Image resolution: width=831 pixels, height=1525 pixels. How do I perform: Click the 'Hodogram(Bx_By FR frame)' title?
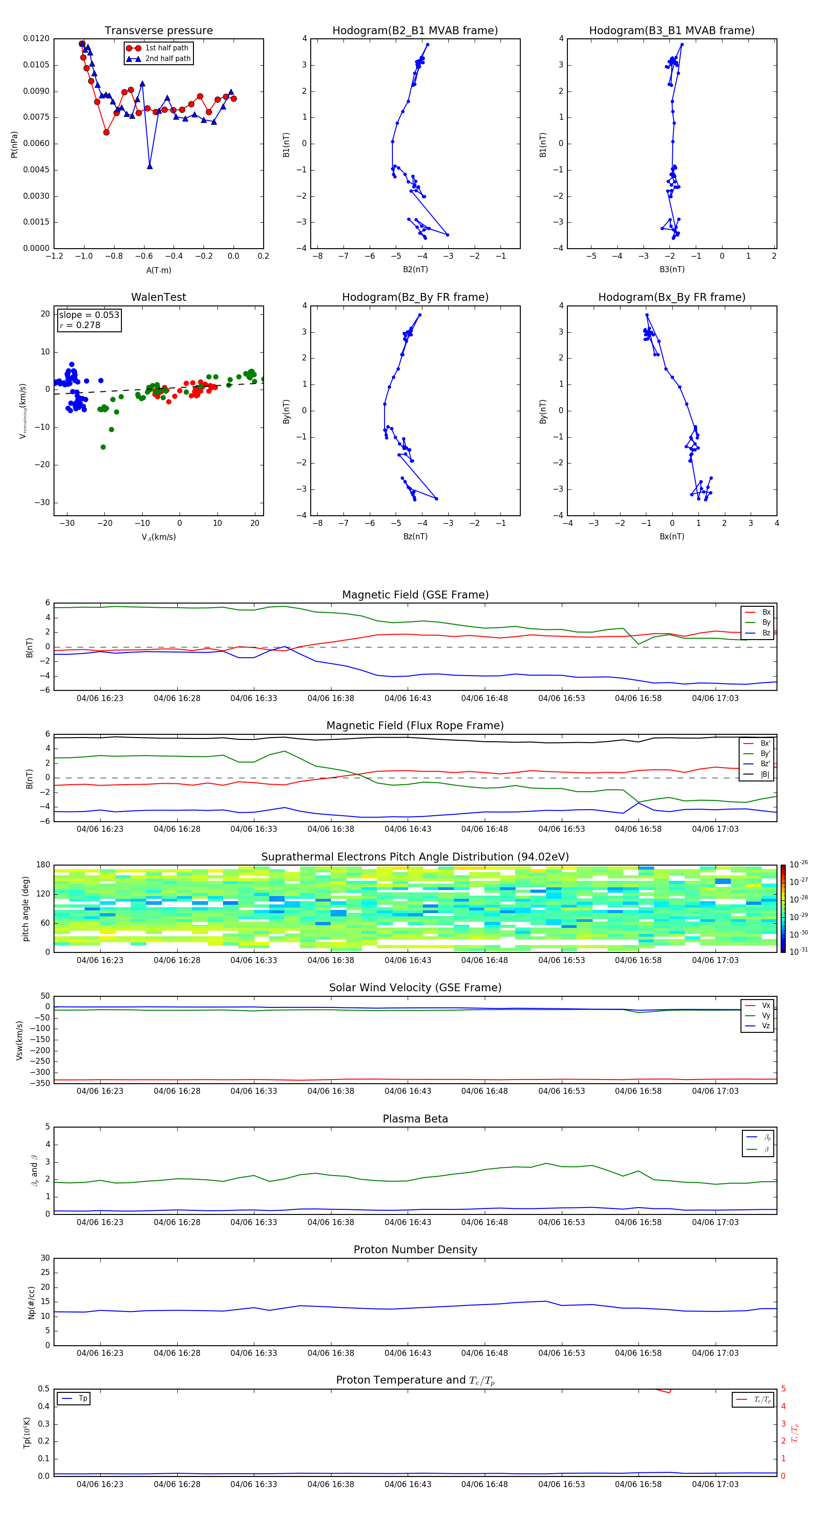(672, 297)
